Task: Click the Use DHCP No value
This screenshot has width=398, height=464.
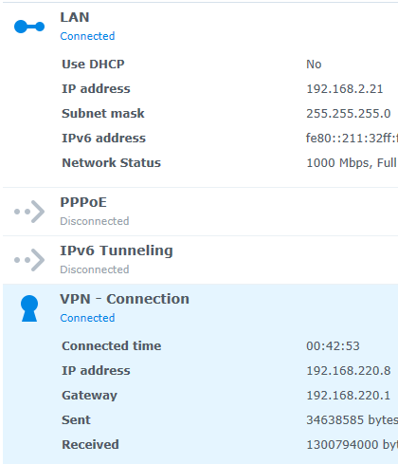Action: [314, 65]
